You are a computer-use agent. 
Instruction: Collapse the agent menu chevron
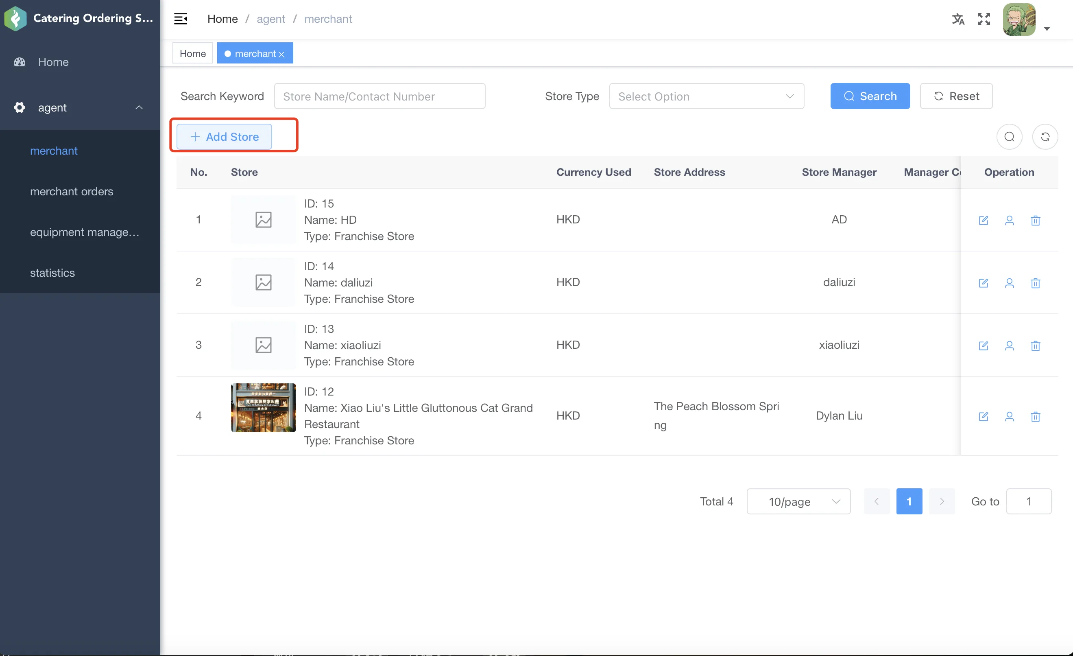click(x=139, y=107)
